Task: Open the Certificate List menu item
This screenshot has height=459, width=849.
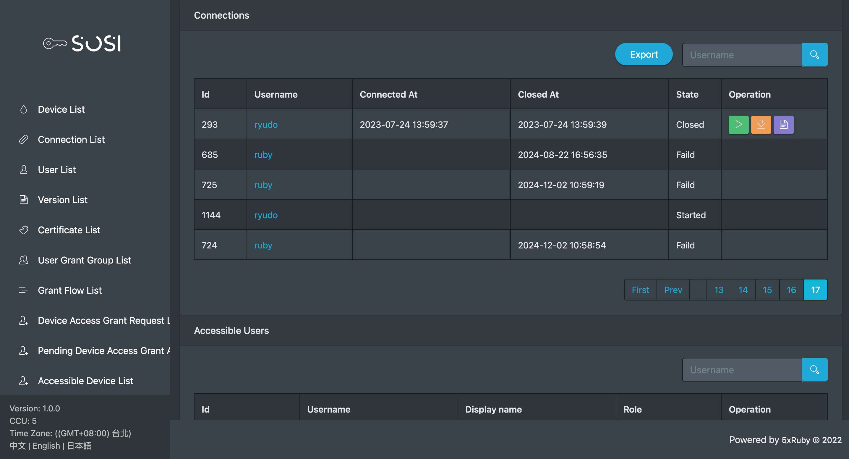Action: click(69, 230)
